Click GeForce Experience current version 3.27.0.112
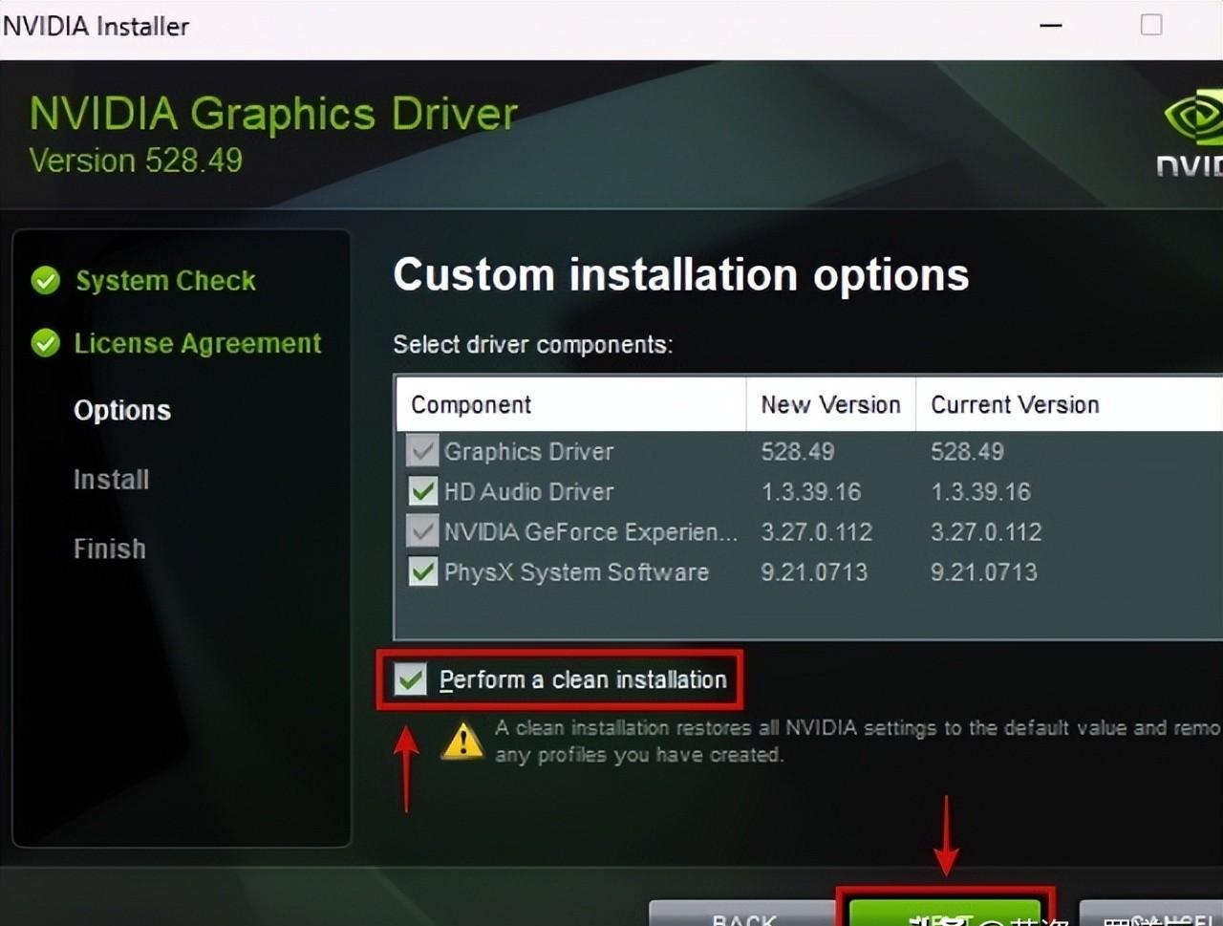This screenshot has height=926, width=1223. point(986,531)
